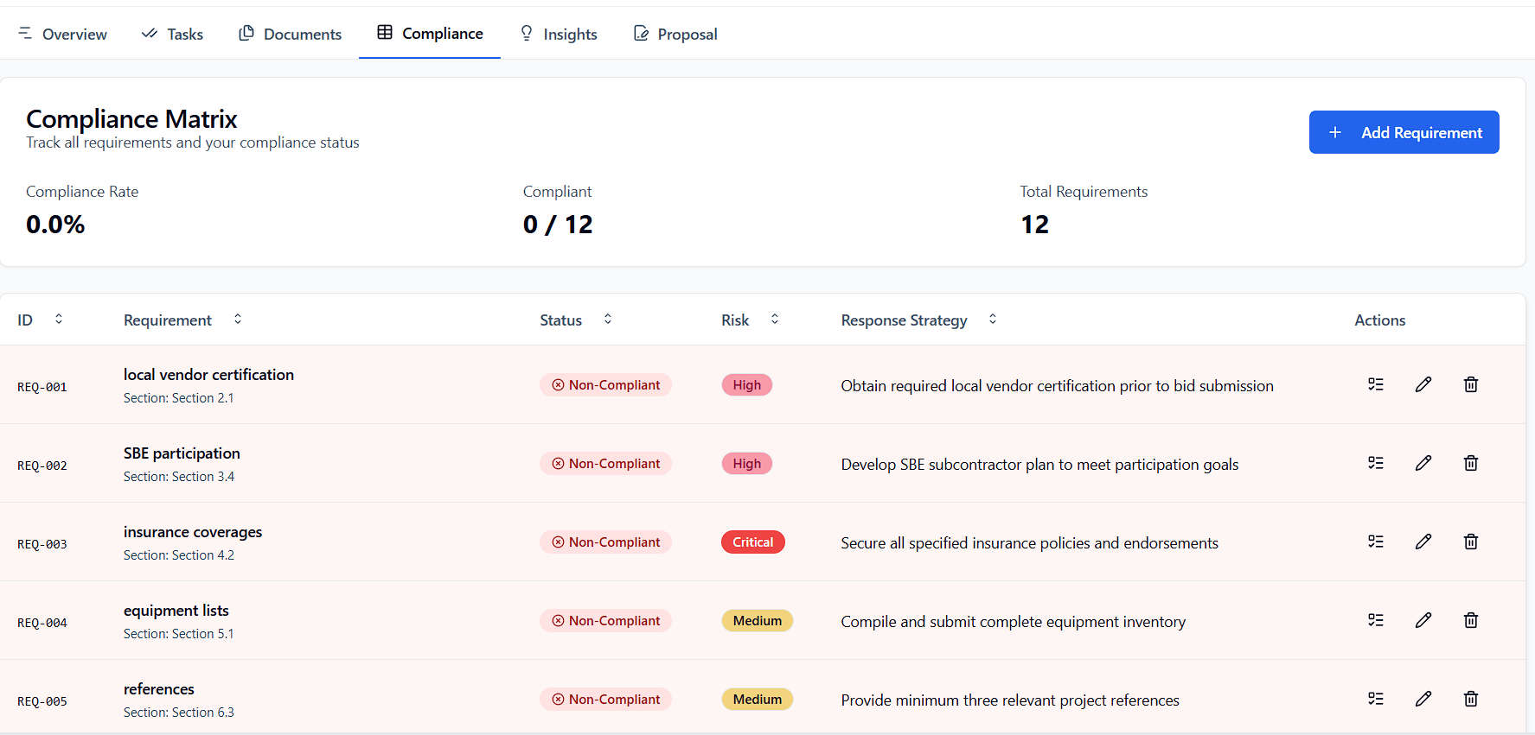Click the Total Requirements value 12
The image size is (1535, 735).
1034,225
